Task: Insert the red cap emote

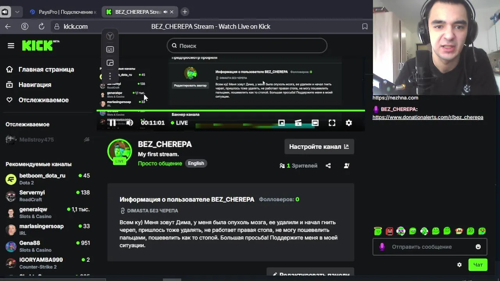Action: pyautogui.click(x=459, y=231)
